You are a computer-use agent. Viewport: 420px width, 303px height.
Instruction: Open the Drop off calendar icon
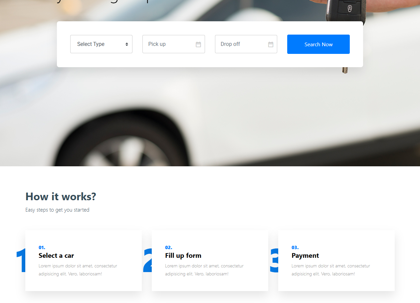(271, 44)
